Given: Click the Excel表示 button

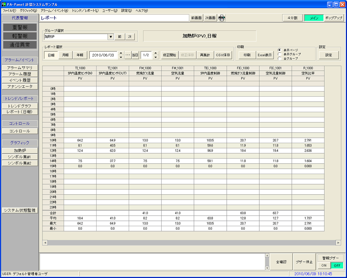Looking at the screenshot, I should point(265,55).
